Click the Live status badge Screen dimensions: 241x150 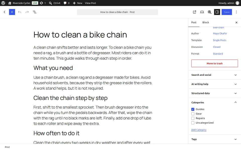click(x=35, y=3)
